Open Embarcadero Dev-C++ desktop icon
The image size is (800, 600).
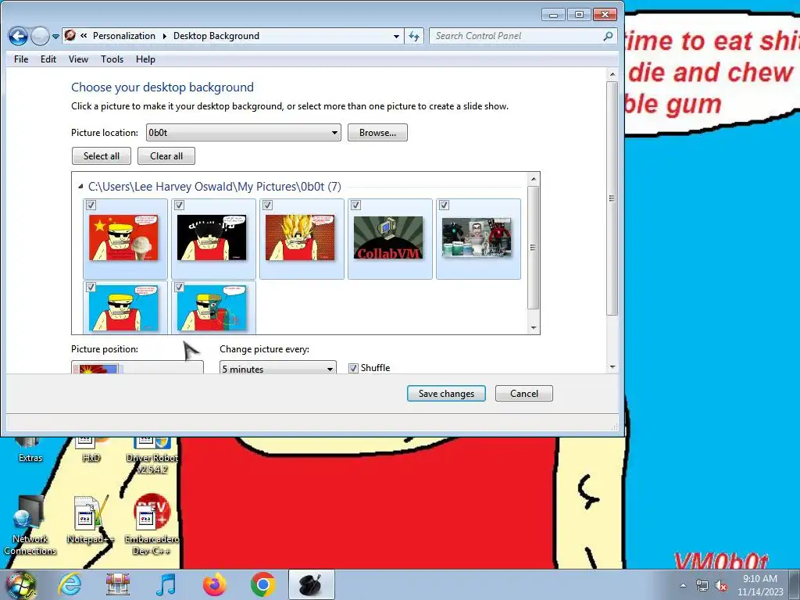[x=152, y=526]
